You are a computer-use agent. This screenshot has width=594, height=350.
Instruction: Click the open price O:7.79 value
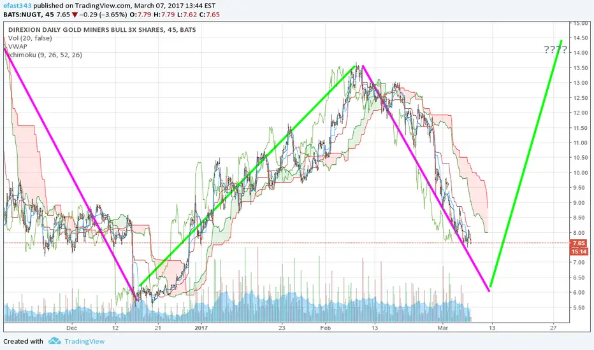140,15
